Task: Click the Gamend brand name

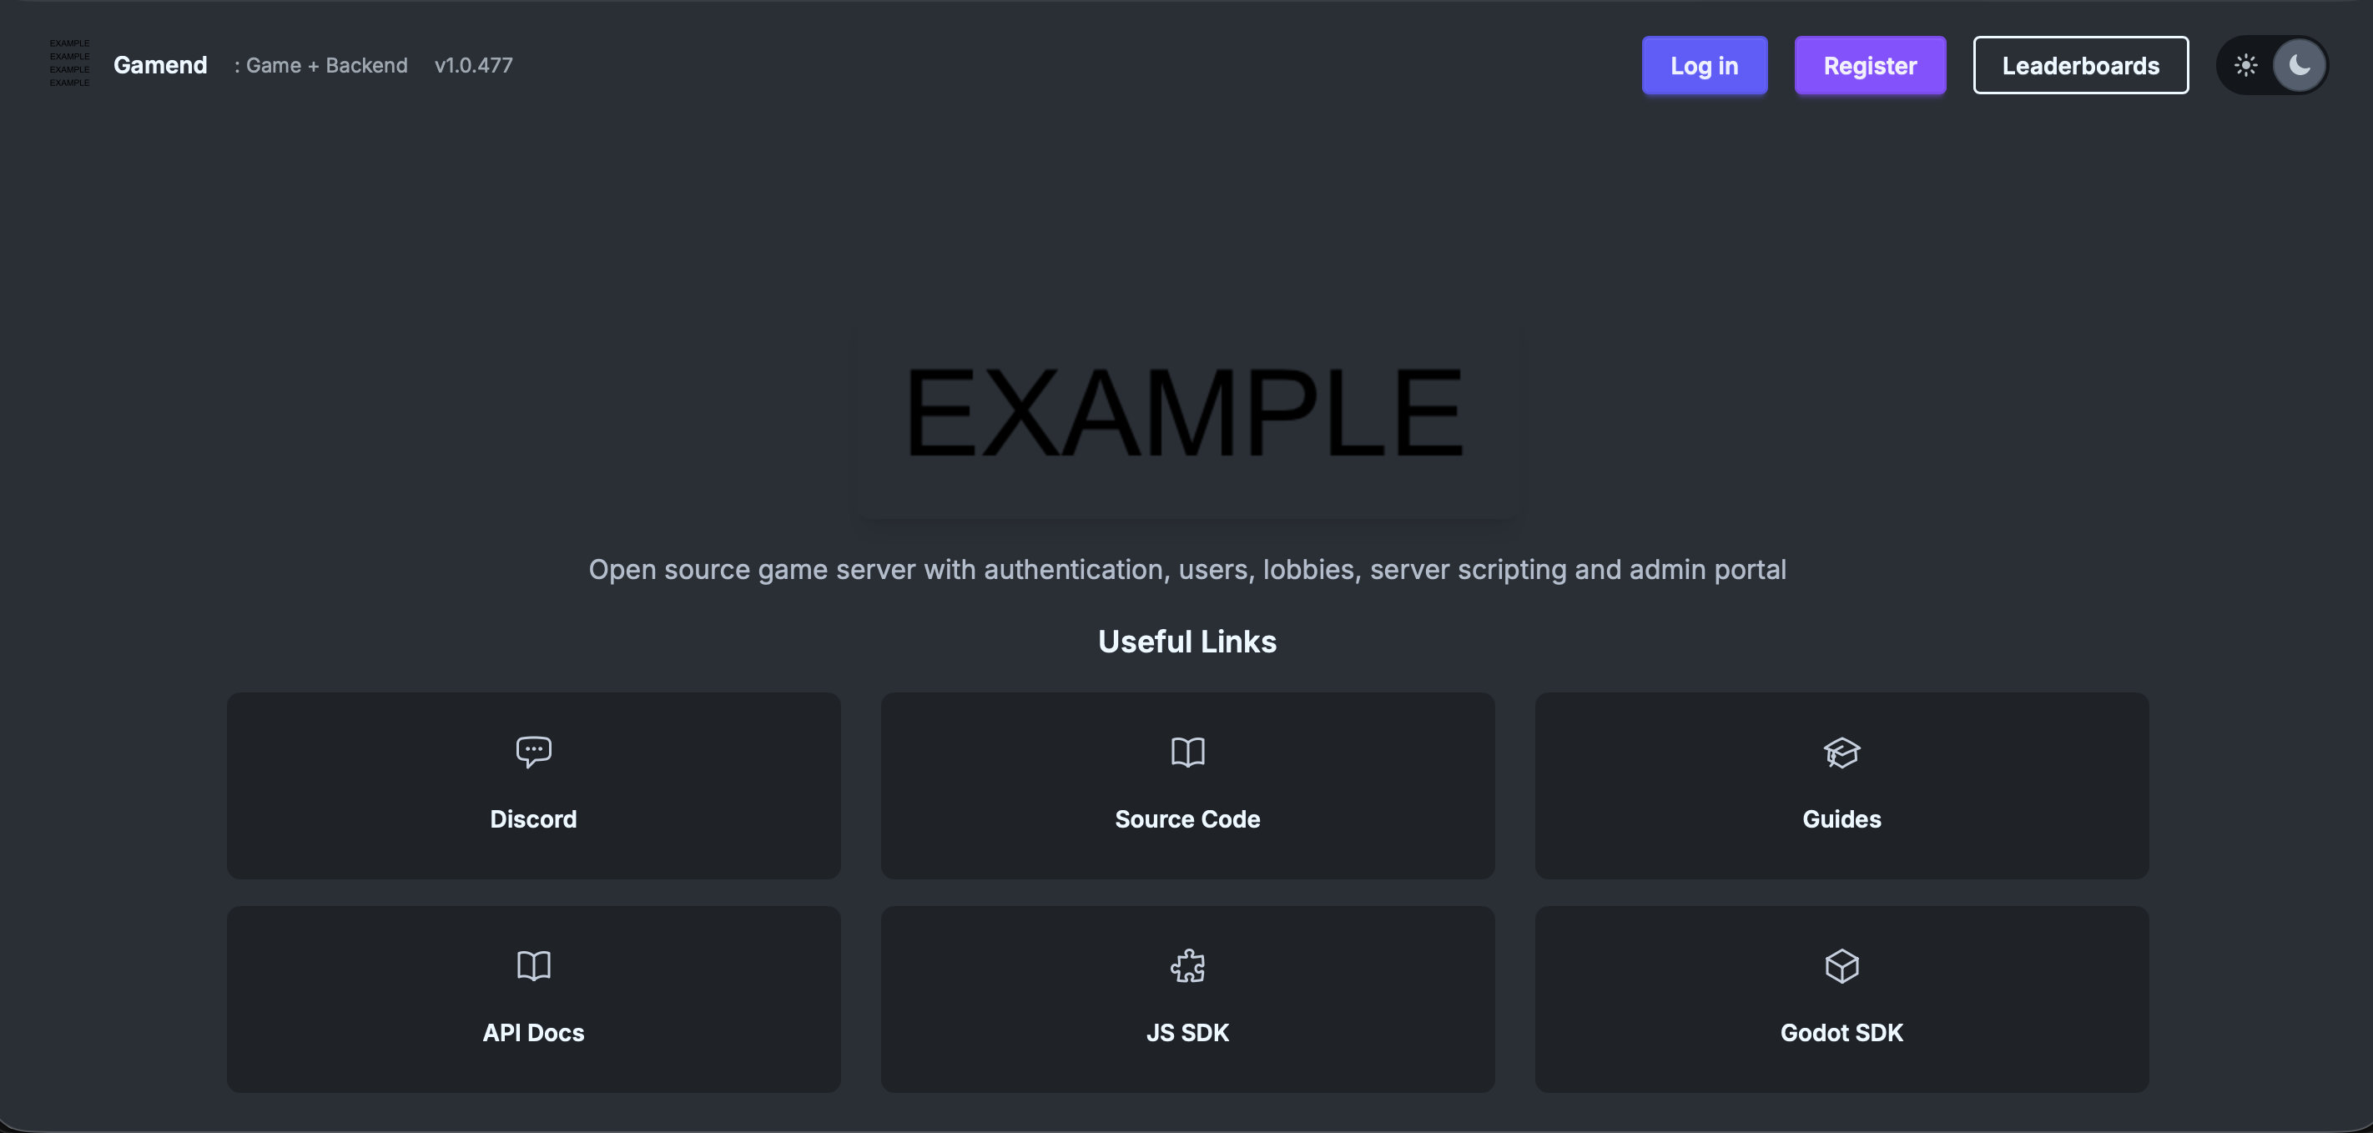Action: pos(160,65)
